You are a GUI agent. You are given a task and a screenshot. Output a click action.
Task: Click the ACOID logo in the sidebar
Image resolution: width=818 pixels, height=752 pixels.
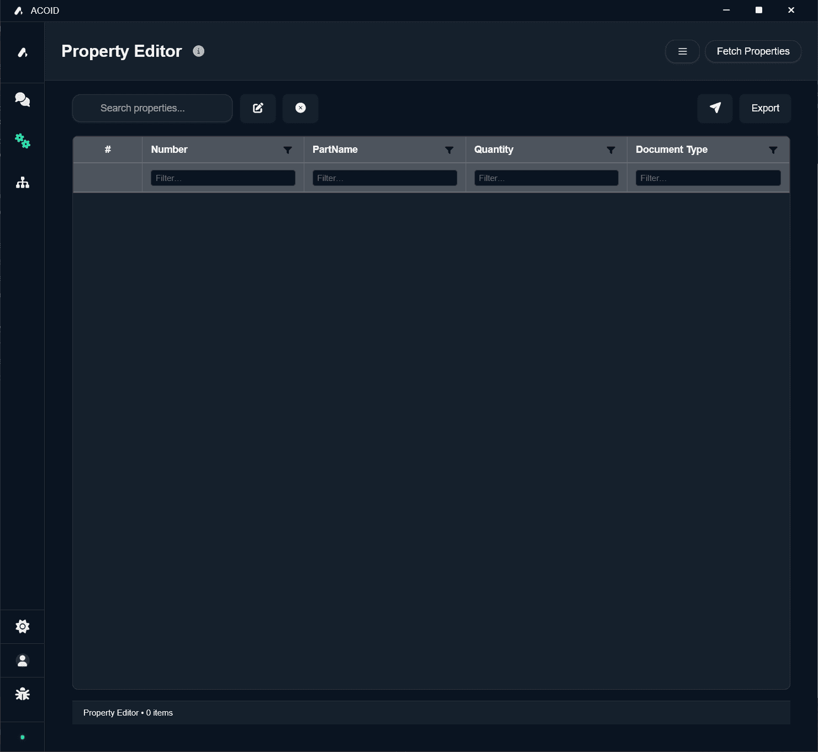coord(22,52)
